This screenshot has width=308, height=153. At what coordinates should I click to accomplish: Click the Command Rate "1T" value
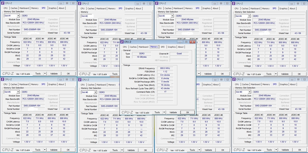click(x=165, y=92)
